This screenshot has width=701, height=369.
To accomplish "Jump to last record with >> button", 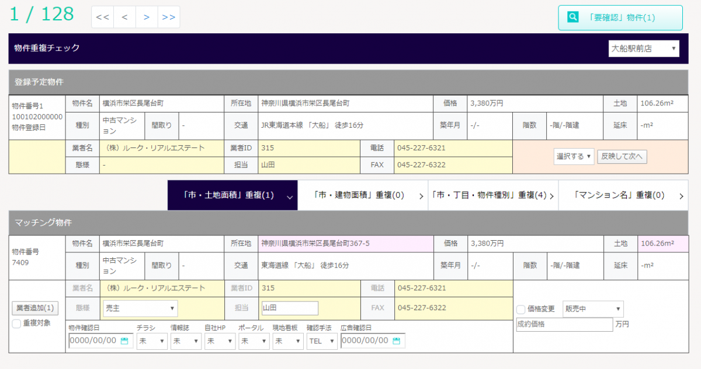I will pos(169,17).
